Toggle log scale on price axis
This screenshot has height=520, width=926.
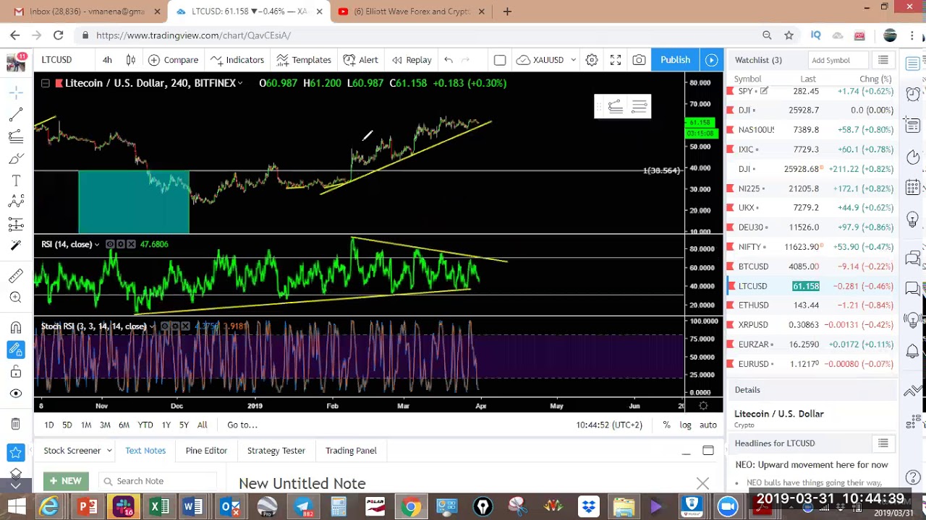coord(685,425)
